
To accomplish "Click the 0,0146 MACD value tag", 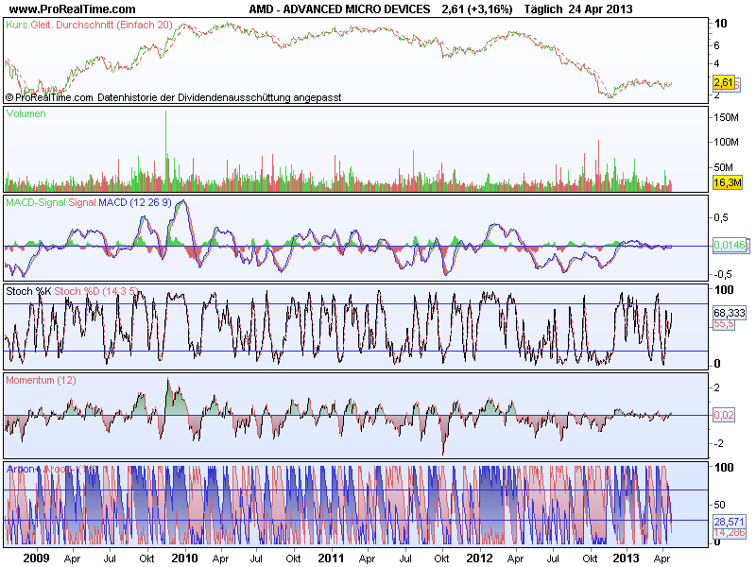I will [x=730, y=245].
